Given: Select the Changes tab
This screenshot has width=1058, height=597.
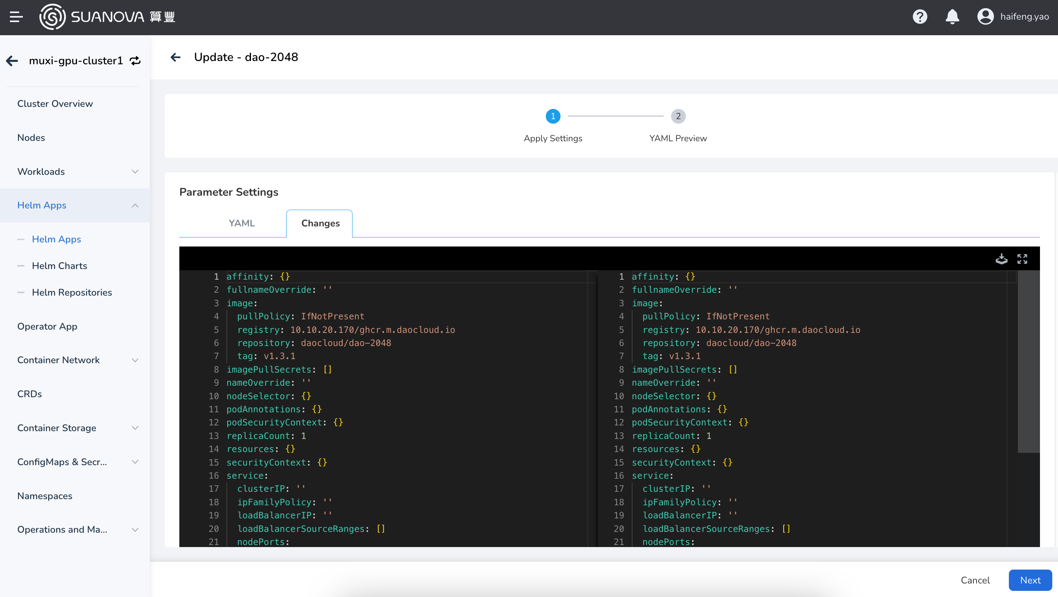Looking at the screenshot, I should coord(320,223).
